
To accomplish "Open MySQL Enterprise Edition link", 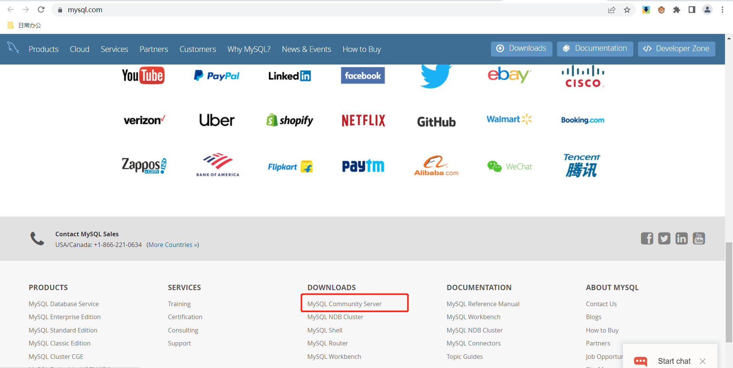I will click(65, 317).
